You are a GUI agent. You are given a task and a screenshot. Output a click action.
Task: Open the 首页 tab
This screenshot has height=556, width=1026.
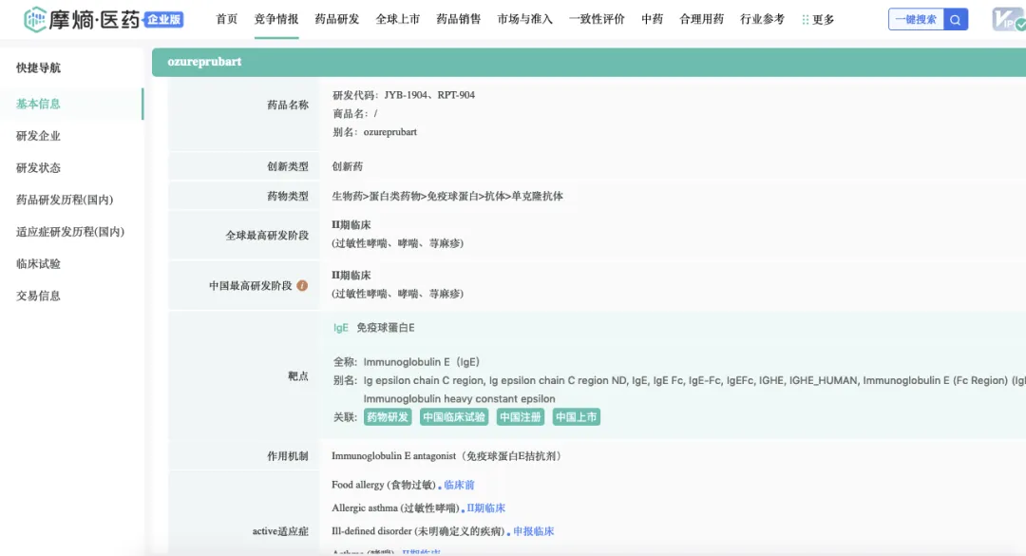tap(227, 19)
